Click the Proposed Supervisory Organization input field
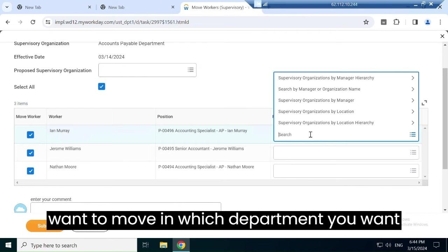Screen dimensions: 448x252 (147, 70)
